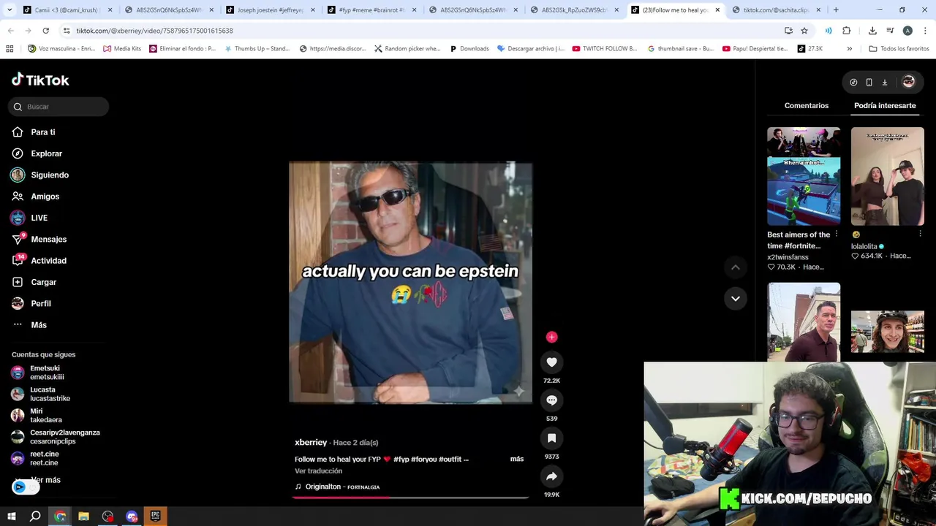The width and height of the screenshot is (936, 526).
Task: Open Chrome three-dot menu
Action: pos(925,31)
